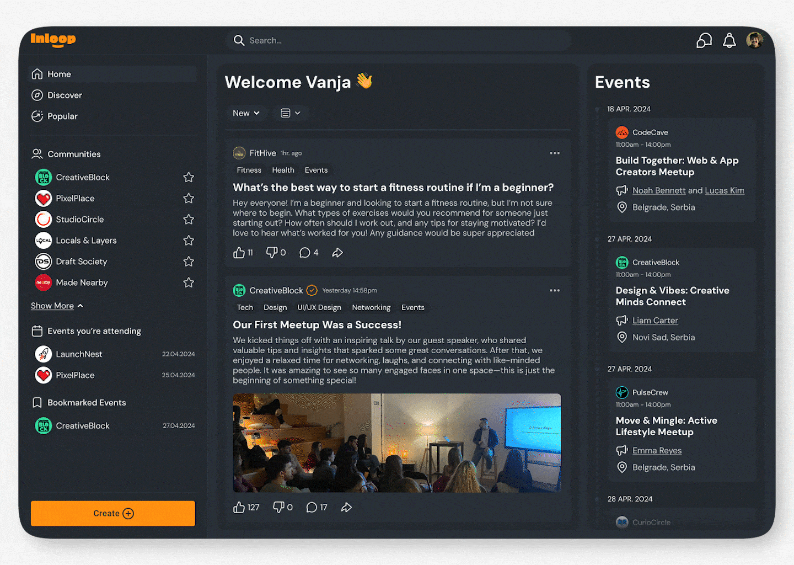Open more options for the FitHive post
The image size is (794, 565).
point(555,153)
